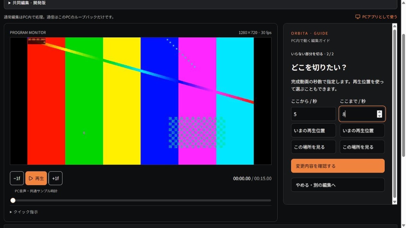
Task: Click the どこを切りたい？ heading
Action: [x=319, y=68]
